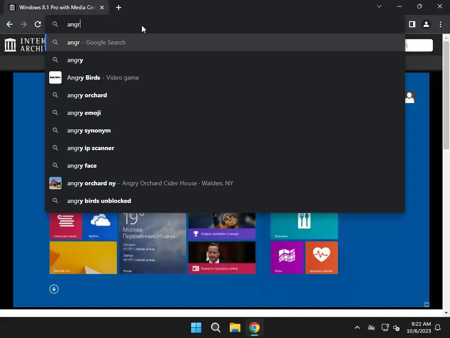Go back with the browser back arrow
Viewport: 450px width, 338px height.
[x=10, y=25]
